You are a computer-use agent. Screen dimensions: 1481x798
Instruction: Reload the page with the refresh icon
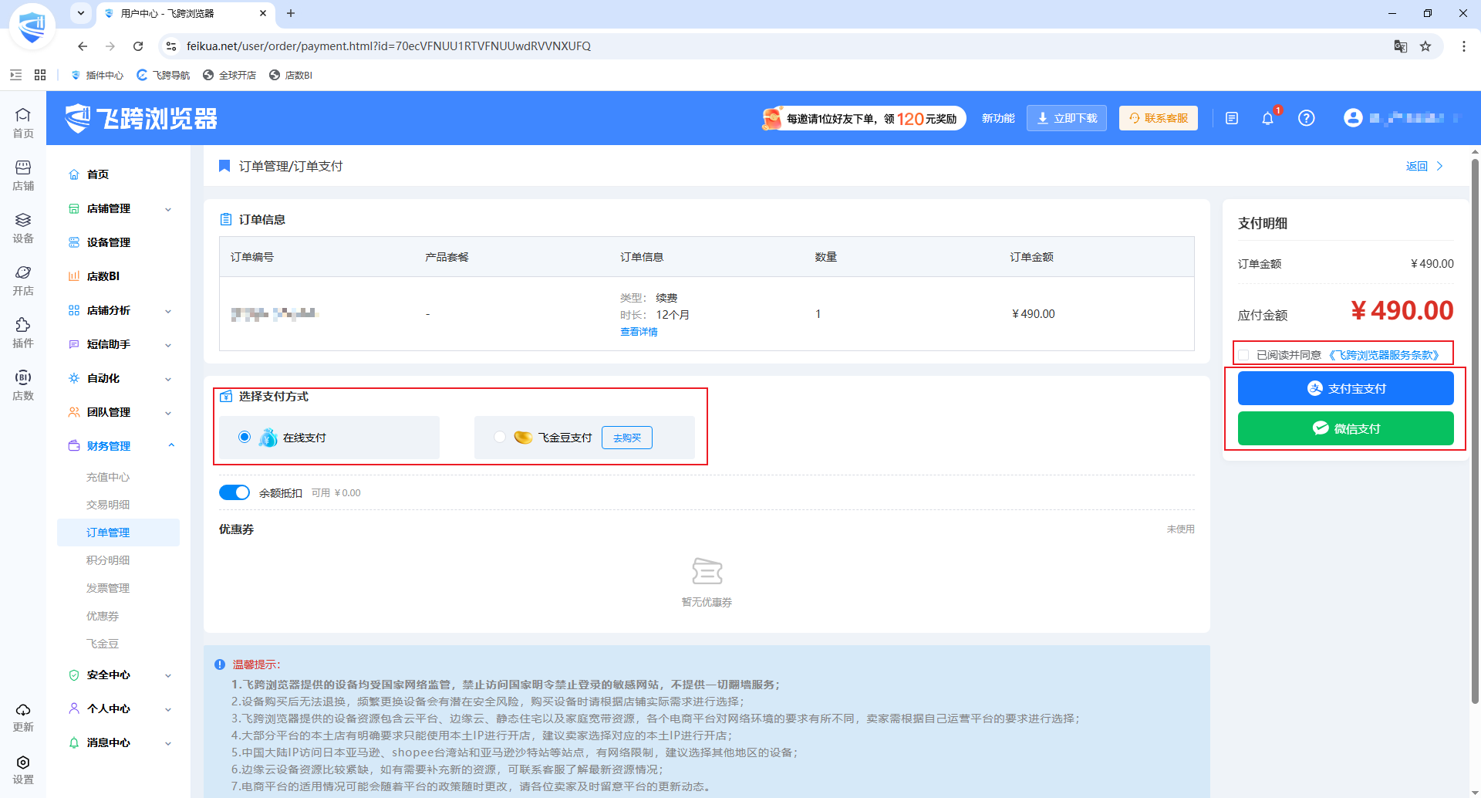[x=138, y=46]
